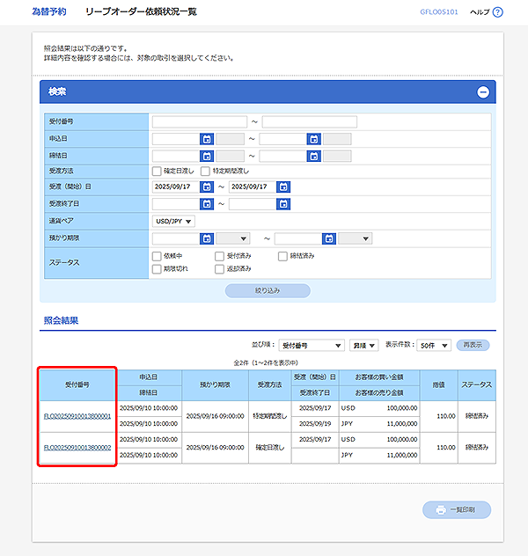Click the 2025/09/19 受渡終了日 cell
The height and width of the screenshot is (556, 528).
click(x=315, y=424)
